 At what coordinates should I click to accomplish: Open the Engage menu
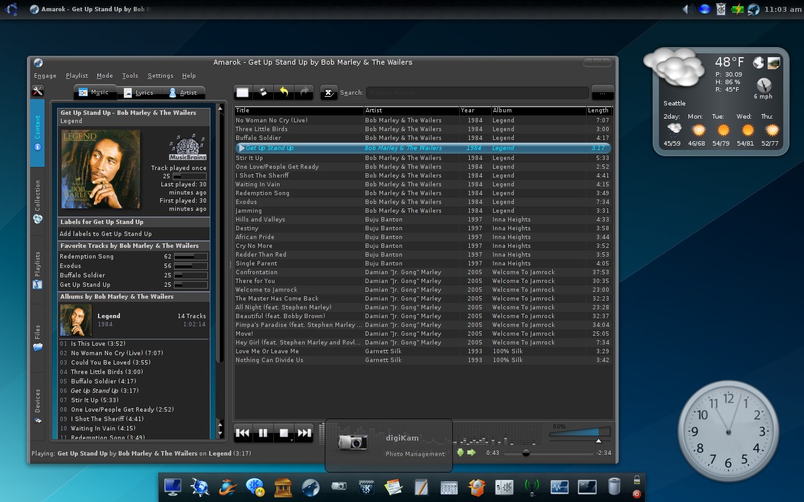click(x=45, y=75)
